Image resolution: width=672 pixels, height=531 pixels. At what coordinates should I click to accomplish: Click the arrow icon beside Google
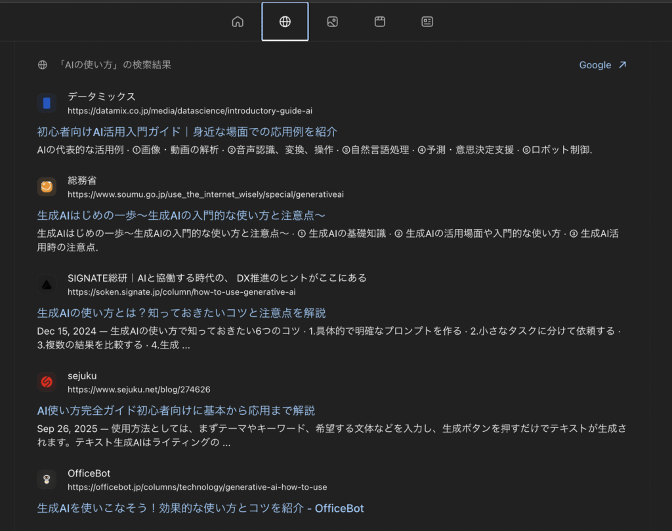pyautogui.click(x=623, y=65)
